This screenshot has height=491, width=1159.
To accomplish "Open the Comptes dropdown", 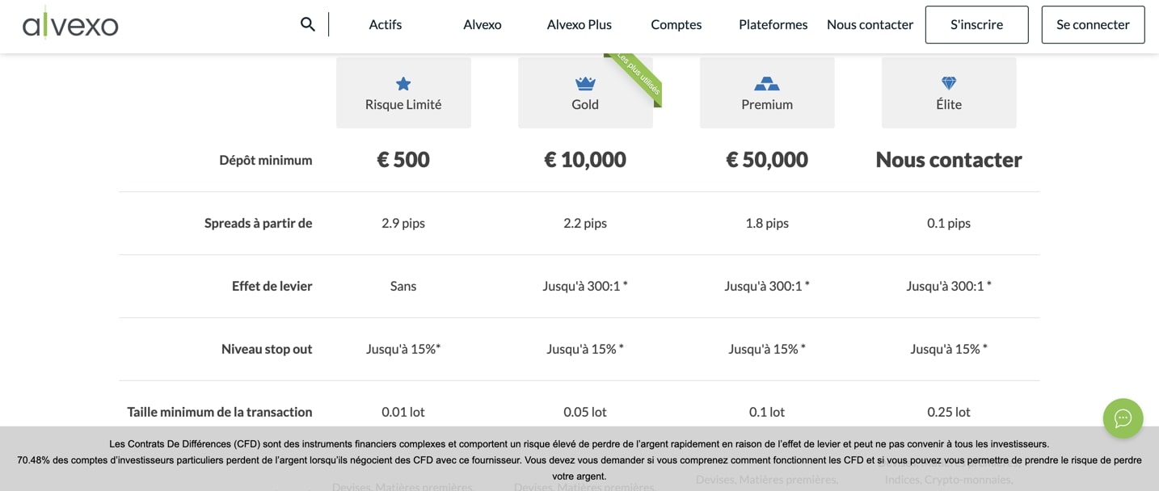I will 676,24.
